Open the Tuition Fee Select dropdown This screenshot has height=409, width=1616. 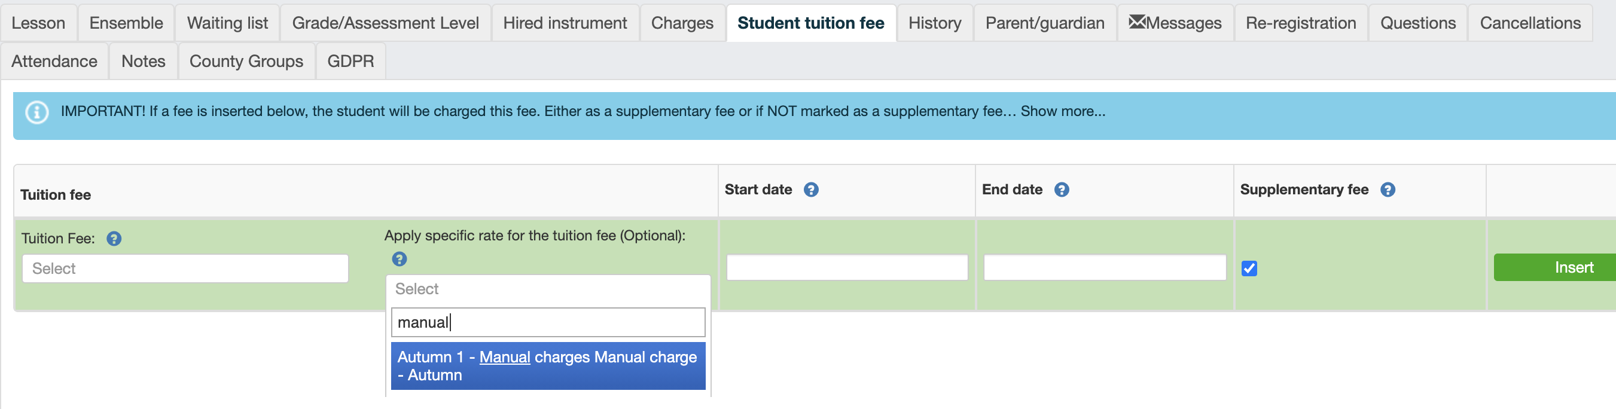coord(185,268)
